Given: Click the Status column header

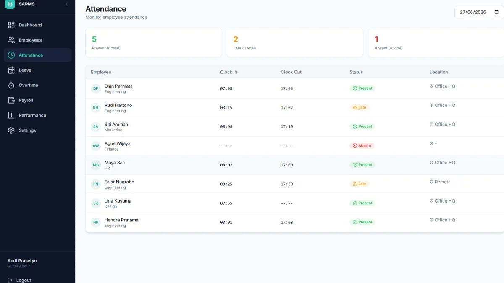Looking at the screenshot, I should tap(356, 72).
